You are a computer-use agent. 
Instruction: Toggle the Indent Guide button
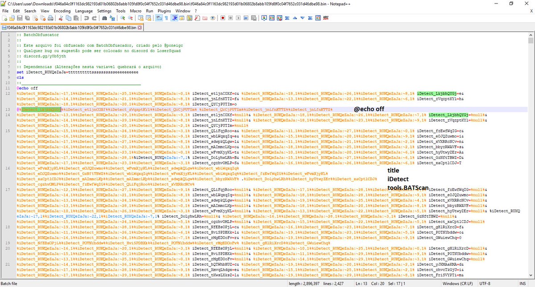tap(175, 18)
